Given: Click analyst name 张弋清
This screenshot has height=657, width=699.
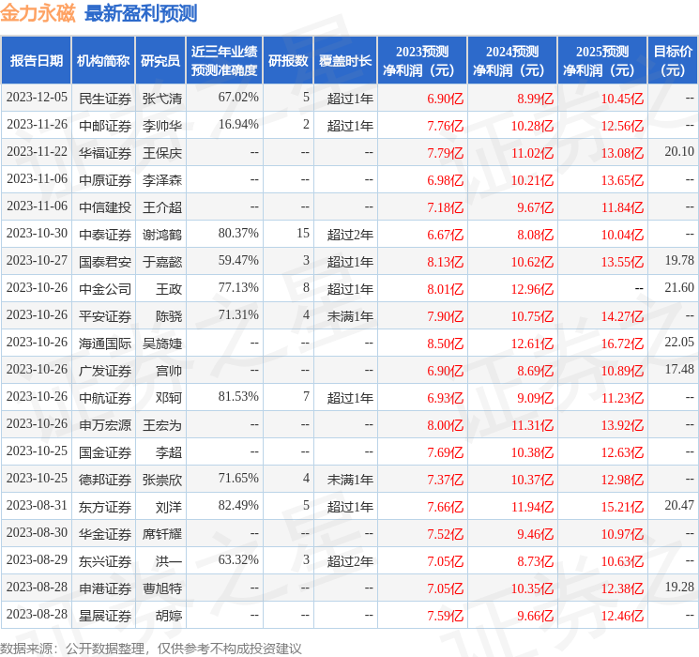Looking at the screenshot, I should [162, 99].
